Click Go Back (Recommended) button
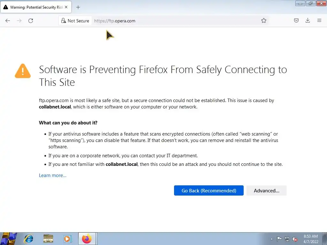The width and height of the screenshot is (327, 245). click(x=209, y=190)
